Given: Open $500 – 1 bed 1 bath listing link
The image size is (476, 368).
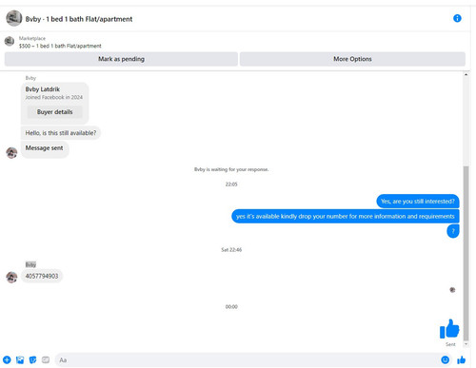Looking at the screenshot, I should [60, 46].
